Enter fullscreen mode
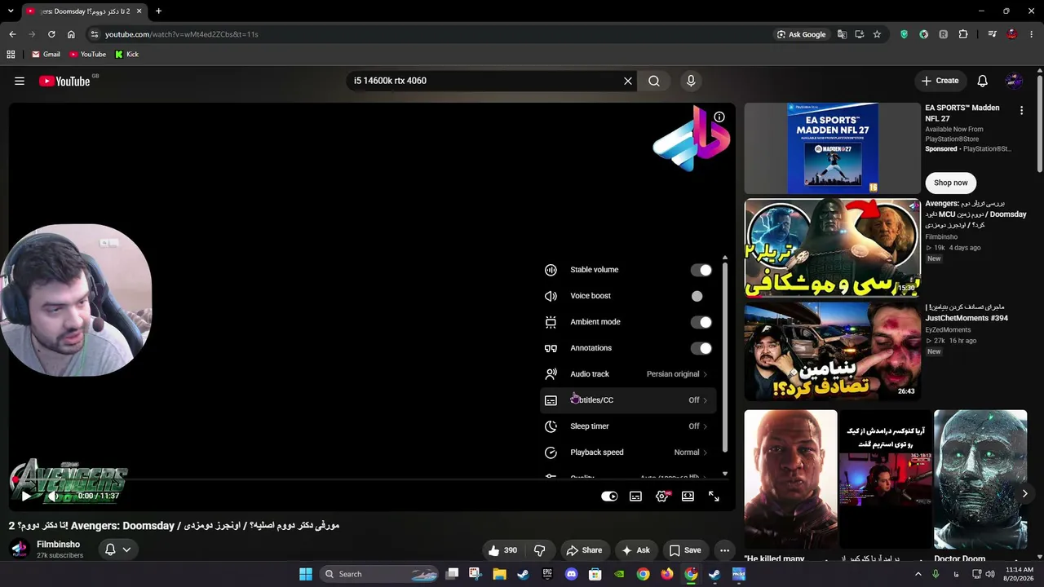Image resolution: width=1044 pixels, height=587 pixels. pos(714,496)
